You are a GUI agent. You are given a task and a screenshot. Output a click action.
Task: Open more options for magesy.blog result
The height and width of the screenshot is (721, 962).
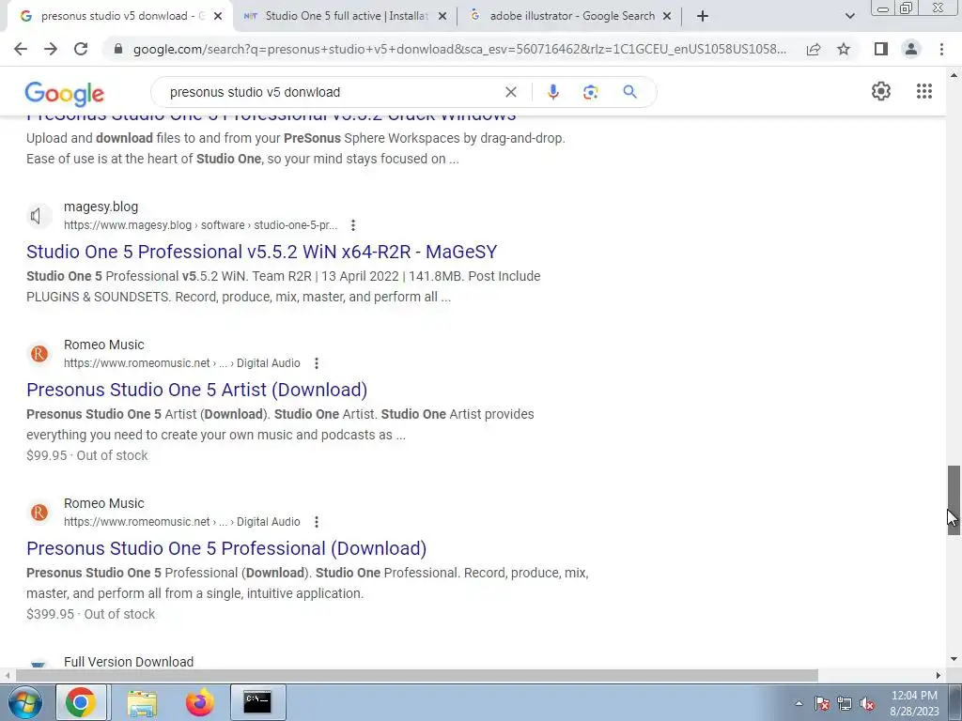pyautogui.click(x=353, y=225)
